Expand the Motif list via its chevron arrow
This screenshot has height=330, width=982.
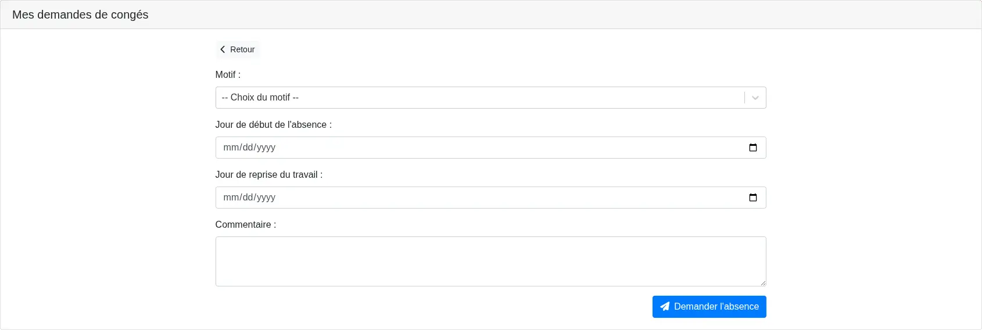point(755,98)
